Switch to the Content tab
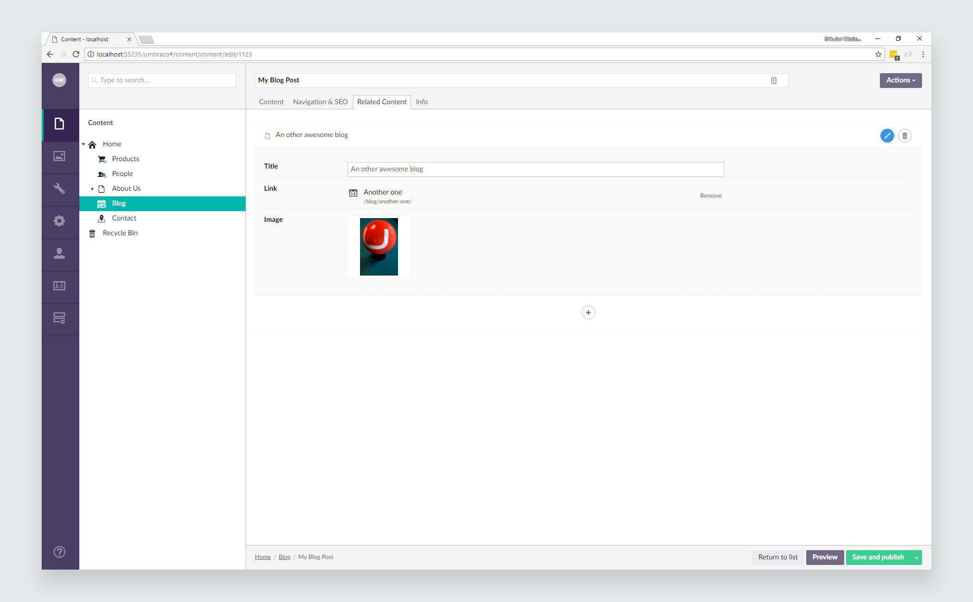The height and width of the screenshot is (602, 973). coord(271,101)
